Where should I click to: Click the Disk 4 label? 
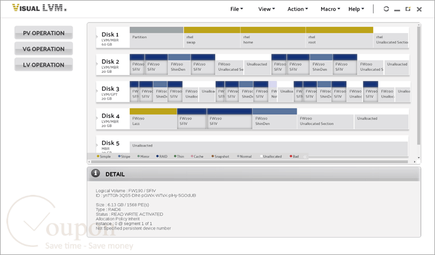click(x=110, y=116)
